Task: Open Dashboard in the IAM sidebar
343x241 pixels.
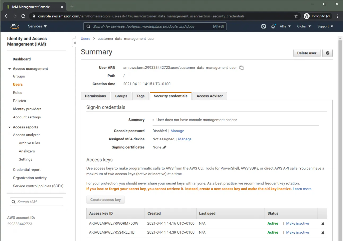Action: coord(22,59)
